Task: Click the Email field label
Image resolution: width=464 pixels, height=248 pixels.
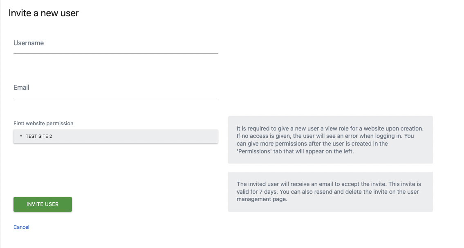Action: pos(21,87)
